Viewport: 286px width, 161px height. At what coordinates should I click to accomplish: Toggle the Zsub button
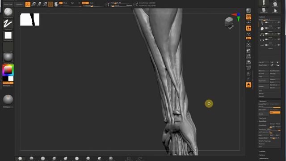click(x=92, y=3)
